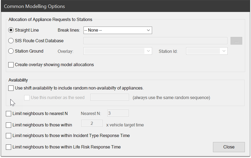Check the Use this number as the seed option

(x=27, y=97)
